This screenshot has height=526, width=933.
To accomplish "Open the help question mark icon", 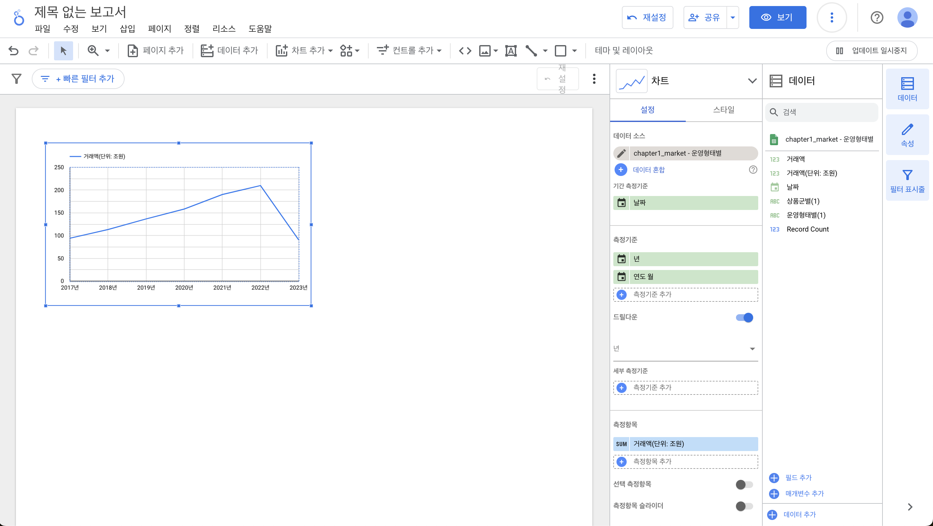I will coord(876,17).
